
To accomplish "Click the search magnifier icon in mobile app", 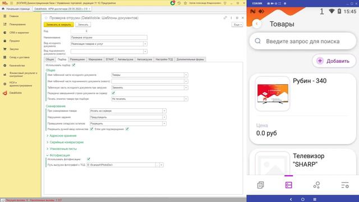I will pos(258,41).
